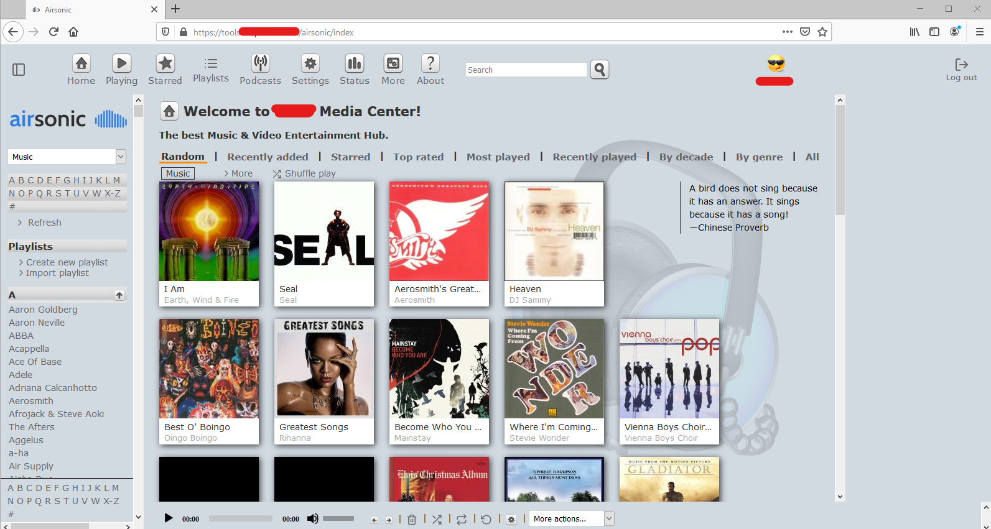Open Airsonic Settings
The image size is (991, 529).
310,63
